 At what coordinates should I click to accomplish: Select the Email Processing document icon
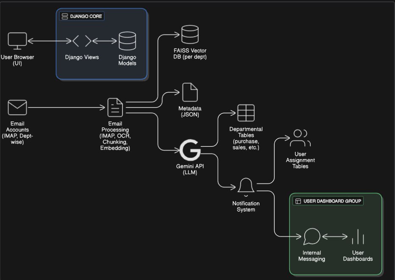pos(115,107)
